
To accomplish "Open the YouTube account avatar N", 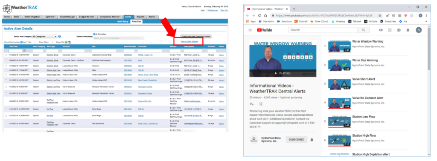I will [419, 30].
